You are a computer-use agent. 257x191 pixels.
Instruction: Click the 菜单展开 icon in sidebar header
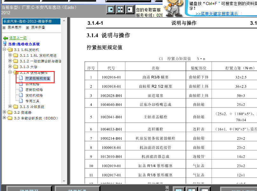click(x=4, y=28)
